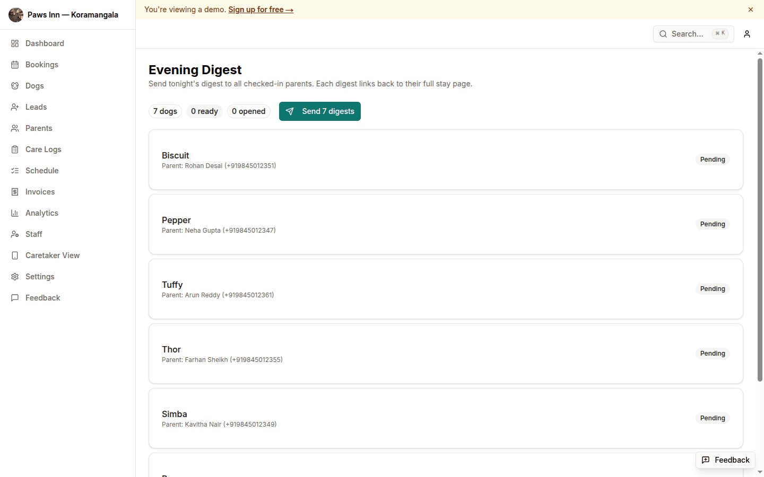The image size is (764, 477).
Task: Switch to Caretaker View
Action: (x=53, y=255)
